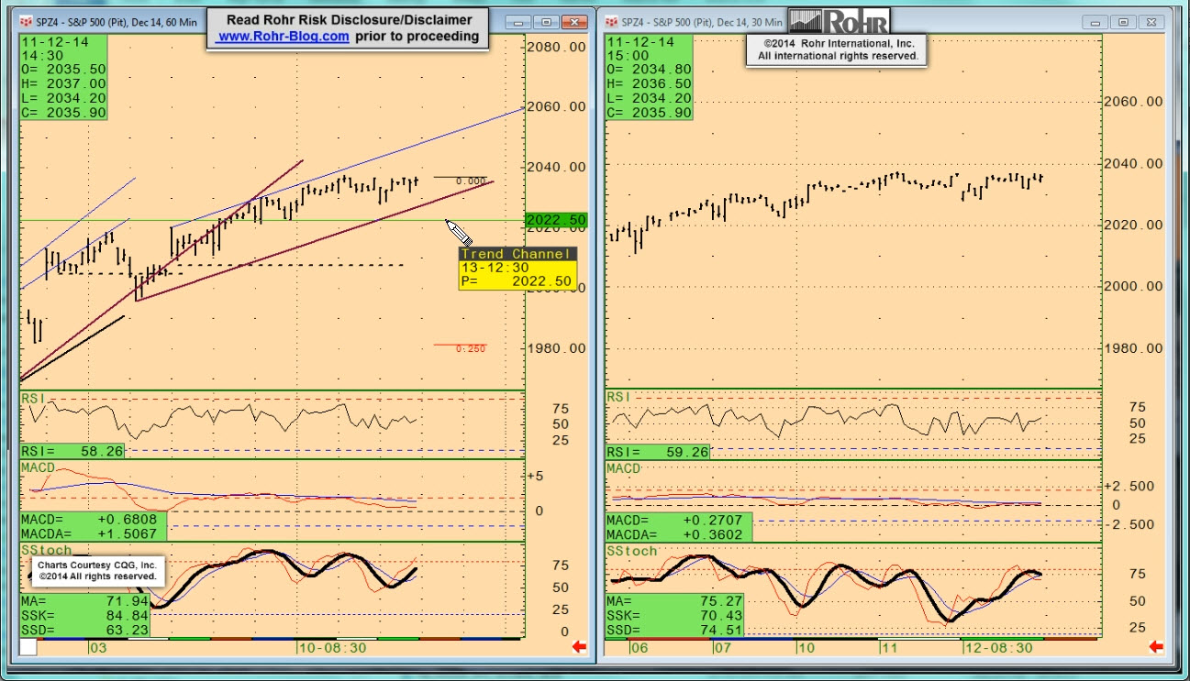Click the RSI label in the 60 Min chart
Viewport: 1190px width, 681px height.
(x=32, y=397)
